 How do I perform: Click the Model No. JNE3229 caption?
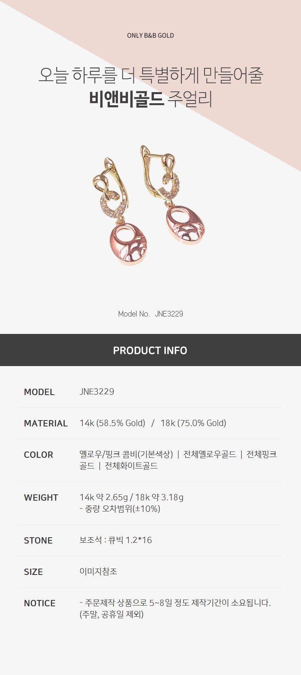pos(150,314)
